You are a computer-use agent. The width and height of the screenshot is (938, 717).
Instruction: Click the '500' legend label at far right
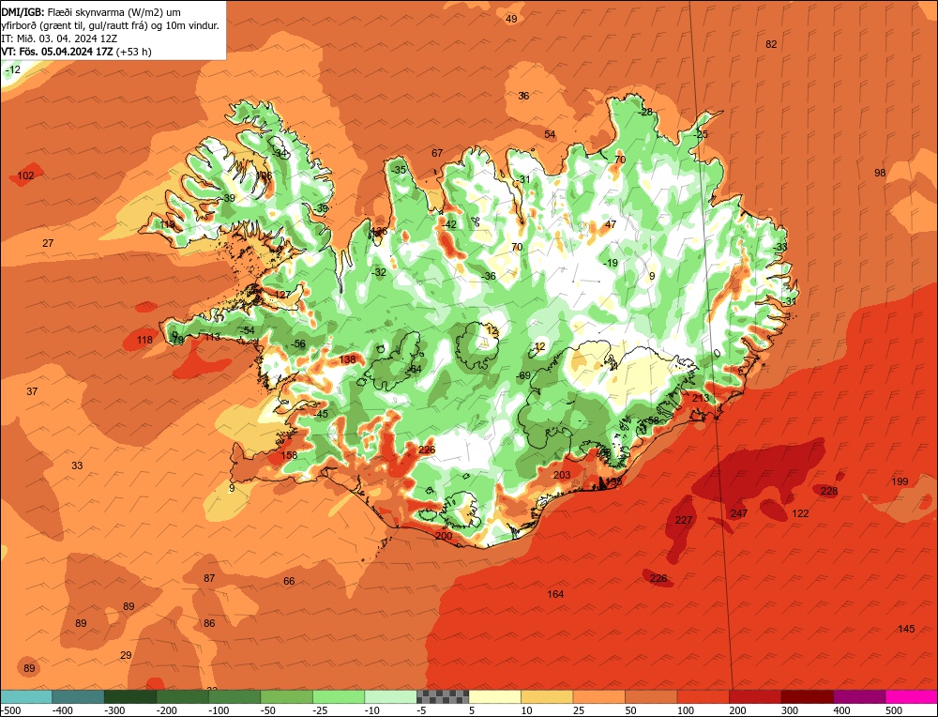894,710
